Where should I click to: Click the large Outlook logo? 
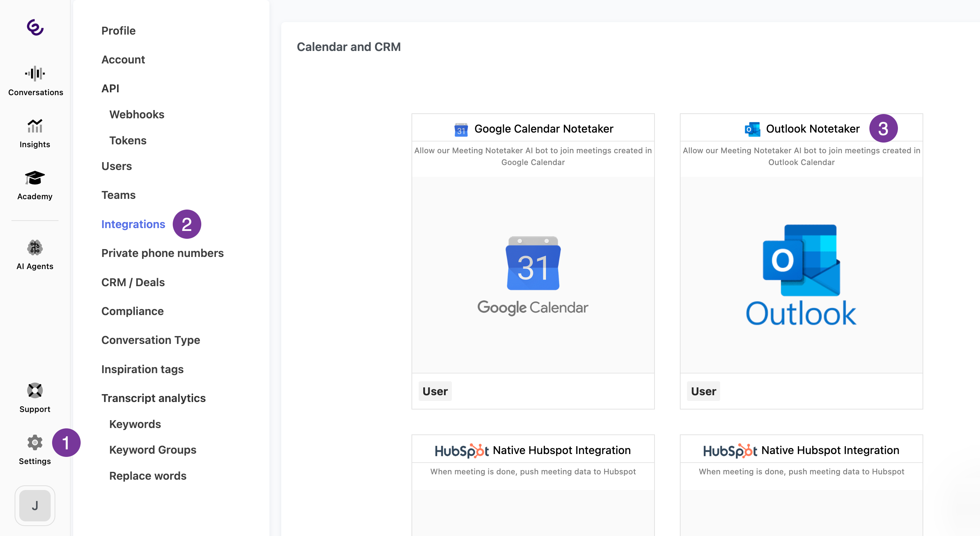(x=801, y=275)
